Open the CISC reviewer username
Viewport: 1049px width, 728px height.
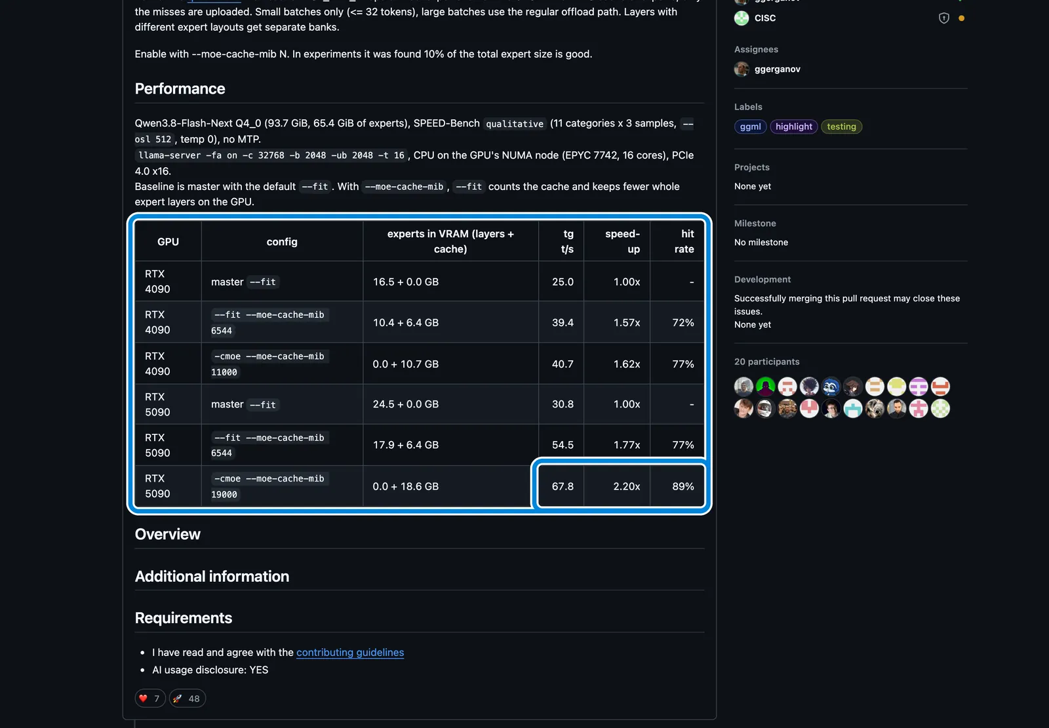(765, 18)
